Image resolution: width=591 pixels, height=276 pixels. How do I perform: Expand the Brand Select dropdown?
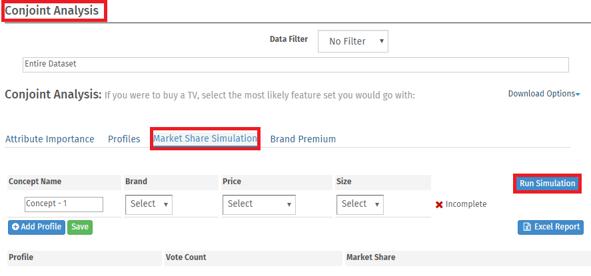[149, 204]
